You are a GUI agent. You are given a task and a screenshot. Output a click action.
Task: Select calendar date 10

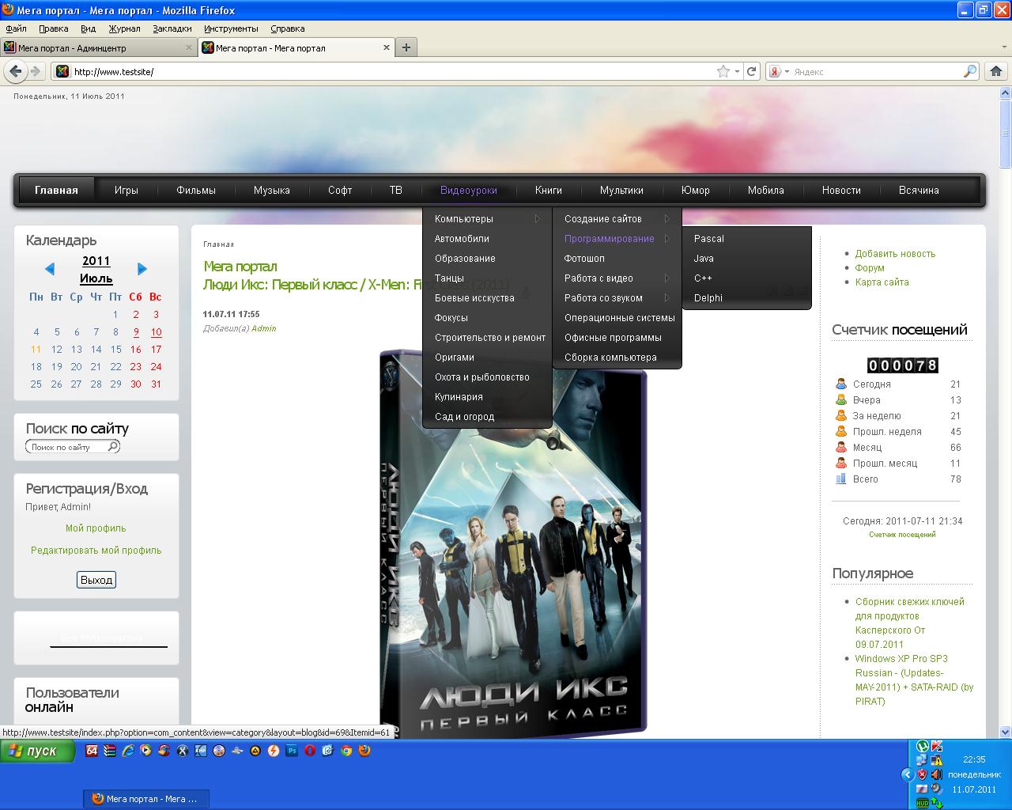tap(156, 332)
